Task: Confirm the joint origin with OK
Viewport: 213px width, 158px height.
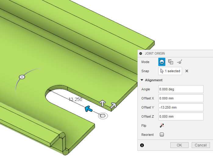Action: click(179, 145)
